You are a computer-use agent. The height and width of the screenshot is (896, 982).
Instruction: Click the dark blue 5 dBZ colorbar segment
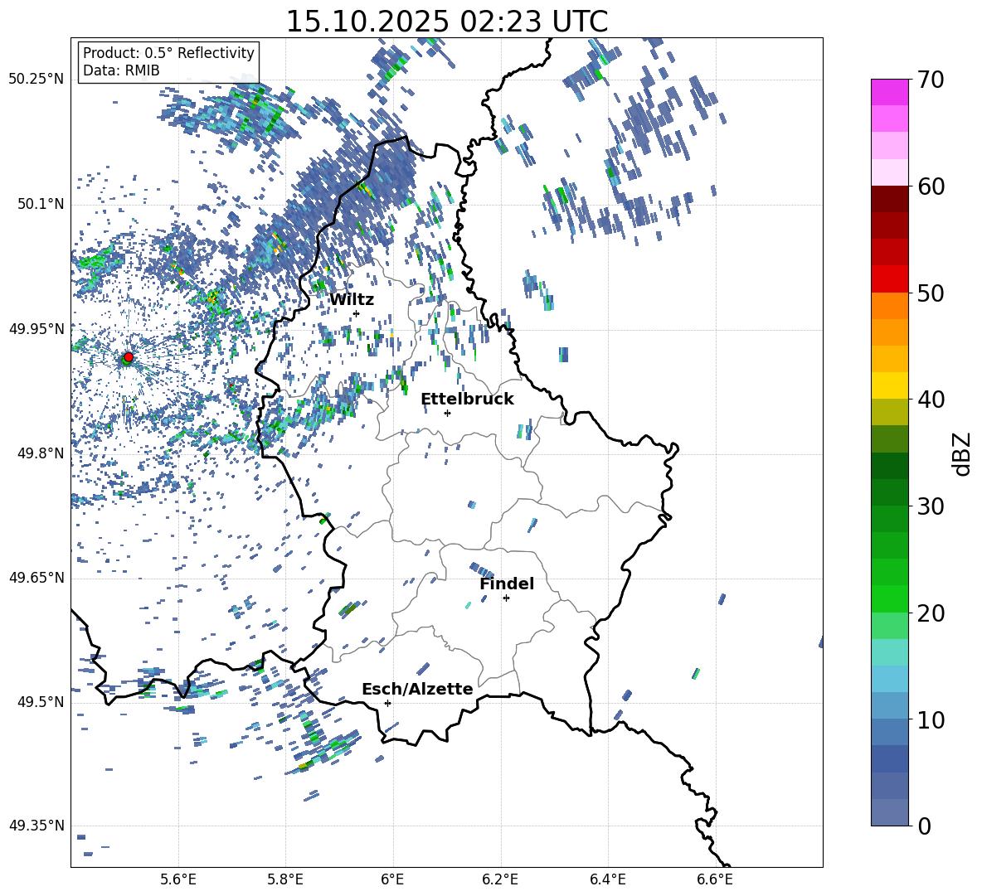coord(890,758)
